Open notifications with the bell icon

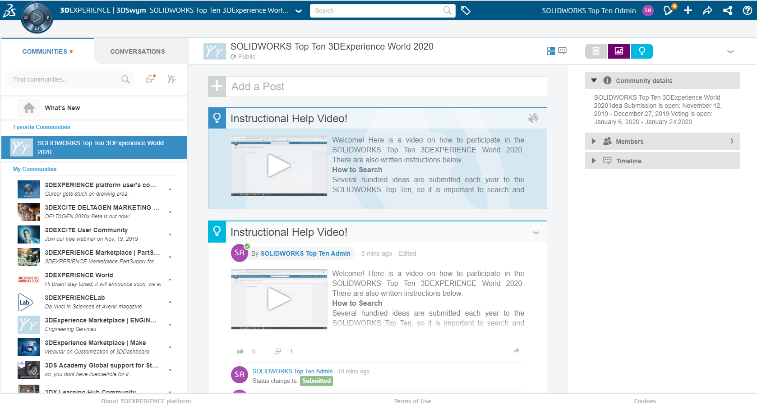click(x=668, y=10)
